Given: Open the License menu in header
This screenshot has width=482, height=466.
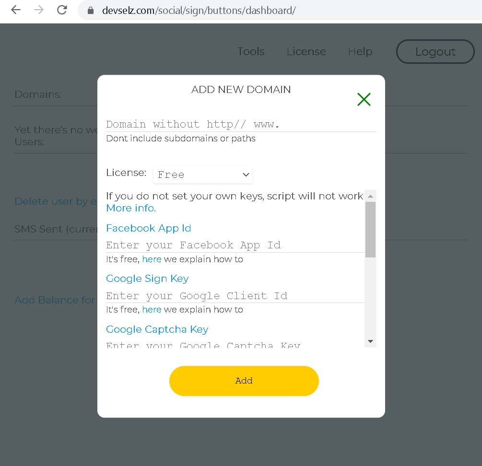Looking at the screenshot, I should click(306, 51).
